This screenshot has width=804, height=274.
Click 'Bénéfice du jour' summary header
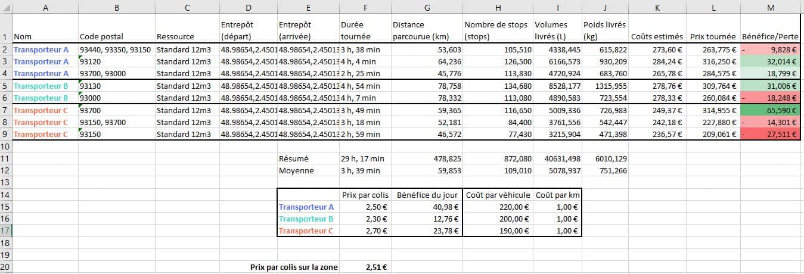426,195
